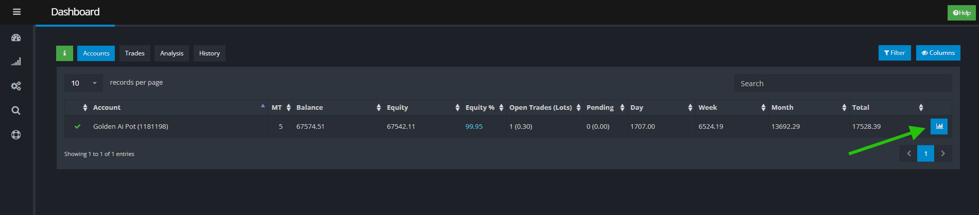Sort table by Balance column

click(337, 108)
